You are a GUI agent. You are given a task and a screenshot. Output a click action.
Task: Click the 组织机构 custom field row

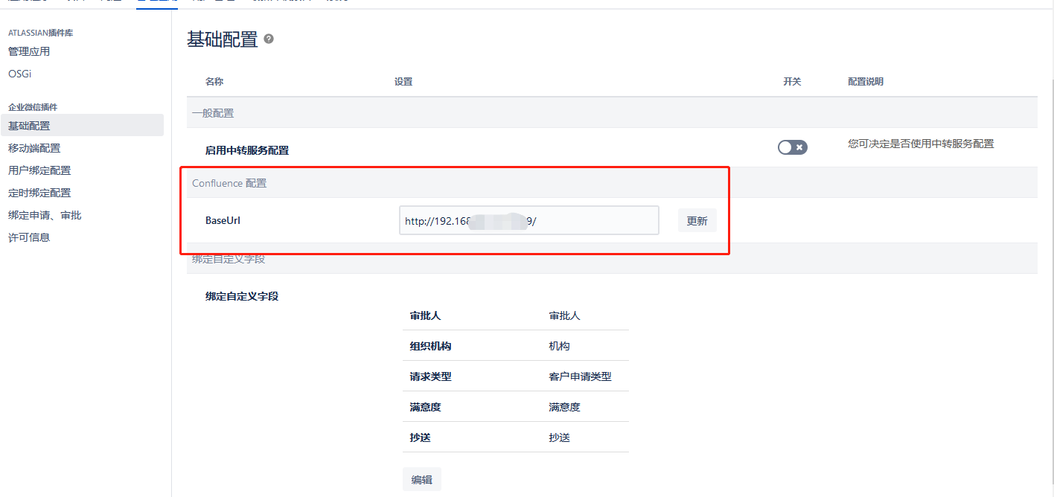[515, 346]
